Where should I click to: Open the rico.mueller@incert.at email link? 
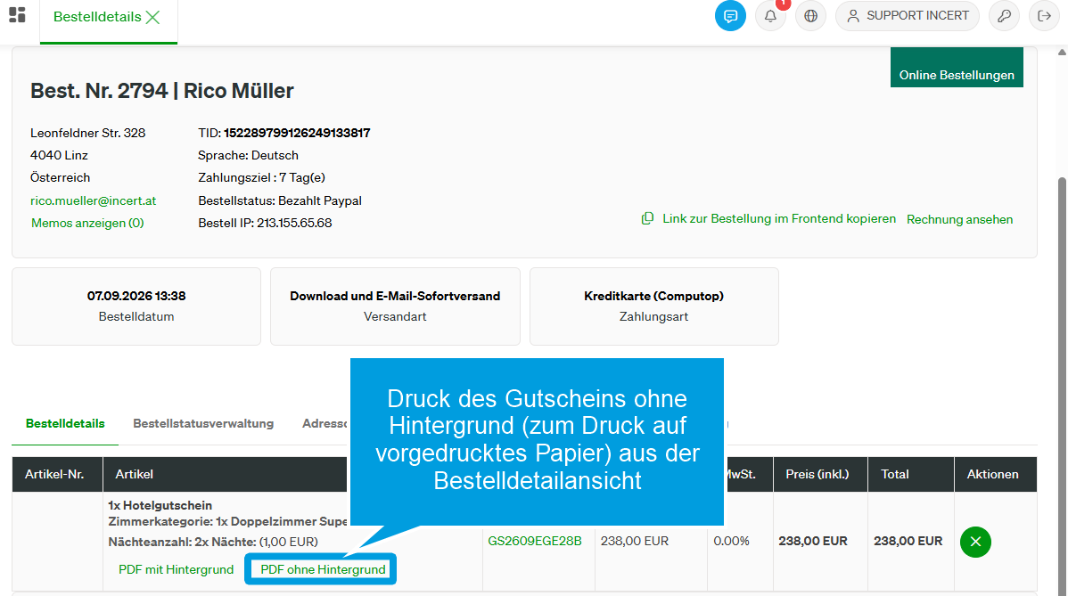(94, 200)
